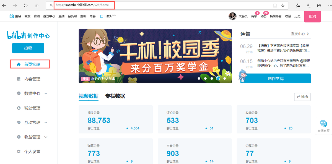Click the blue sidebar 投稿 button
The image size is (332, 164).
28,48
